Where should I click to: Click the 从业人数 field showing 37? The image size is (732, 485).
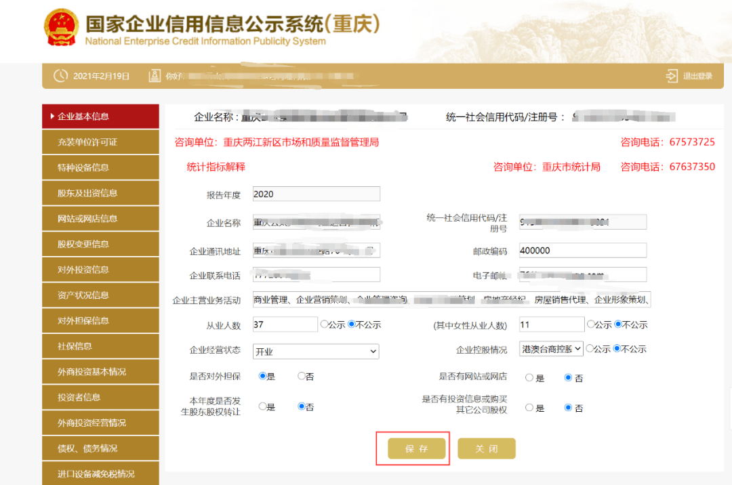[x=285, y=324]
